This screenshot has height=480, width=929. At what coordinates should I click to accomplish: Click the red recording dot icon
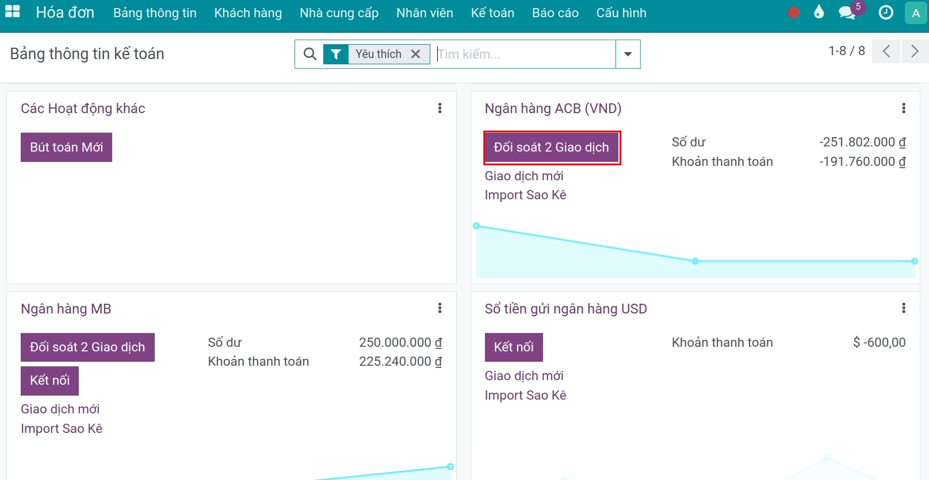click(793, 13)
